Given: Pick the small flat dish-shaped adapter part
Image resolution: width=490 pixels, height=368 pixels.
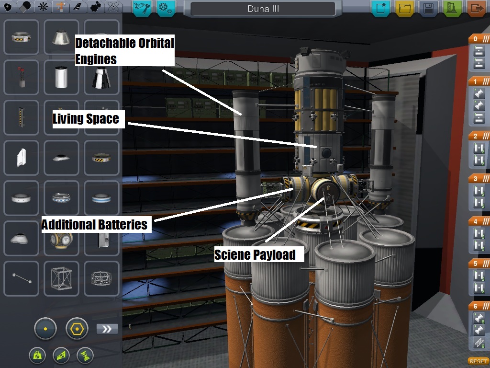Looking at the screenshot, I should (x=61, y=157).
